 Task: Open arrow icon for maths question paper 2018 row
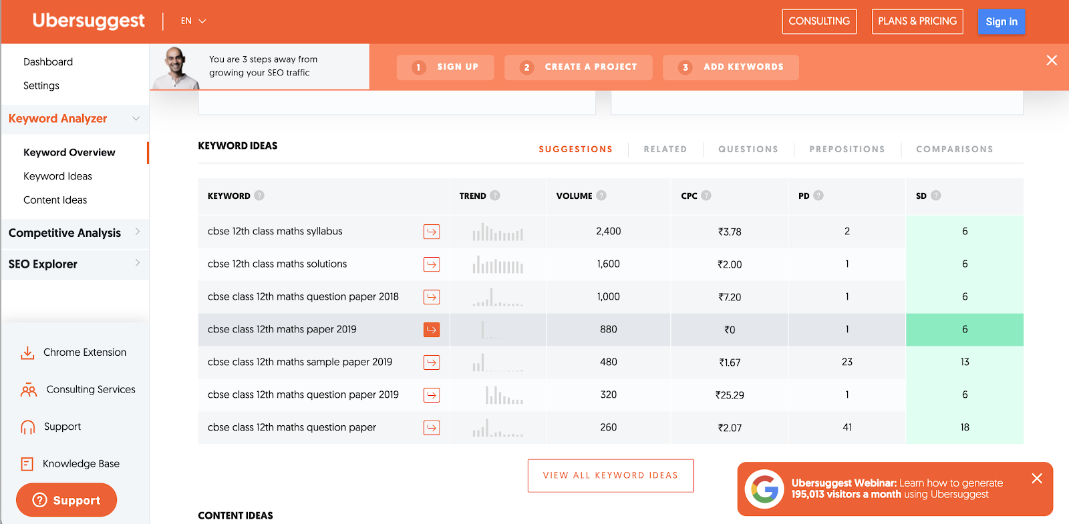pos(432,297)
